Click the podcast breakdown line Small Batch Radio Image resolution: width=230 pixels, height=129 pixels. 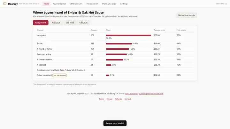coord(61,70)
